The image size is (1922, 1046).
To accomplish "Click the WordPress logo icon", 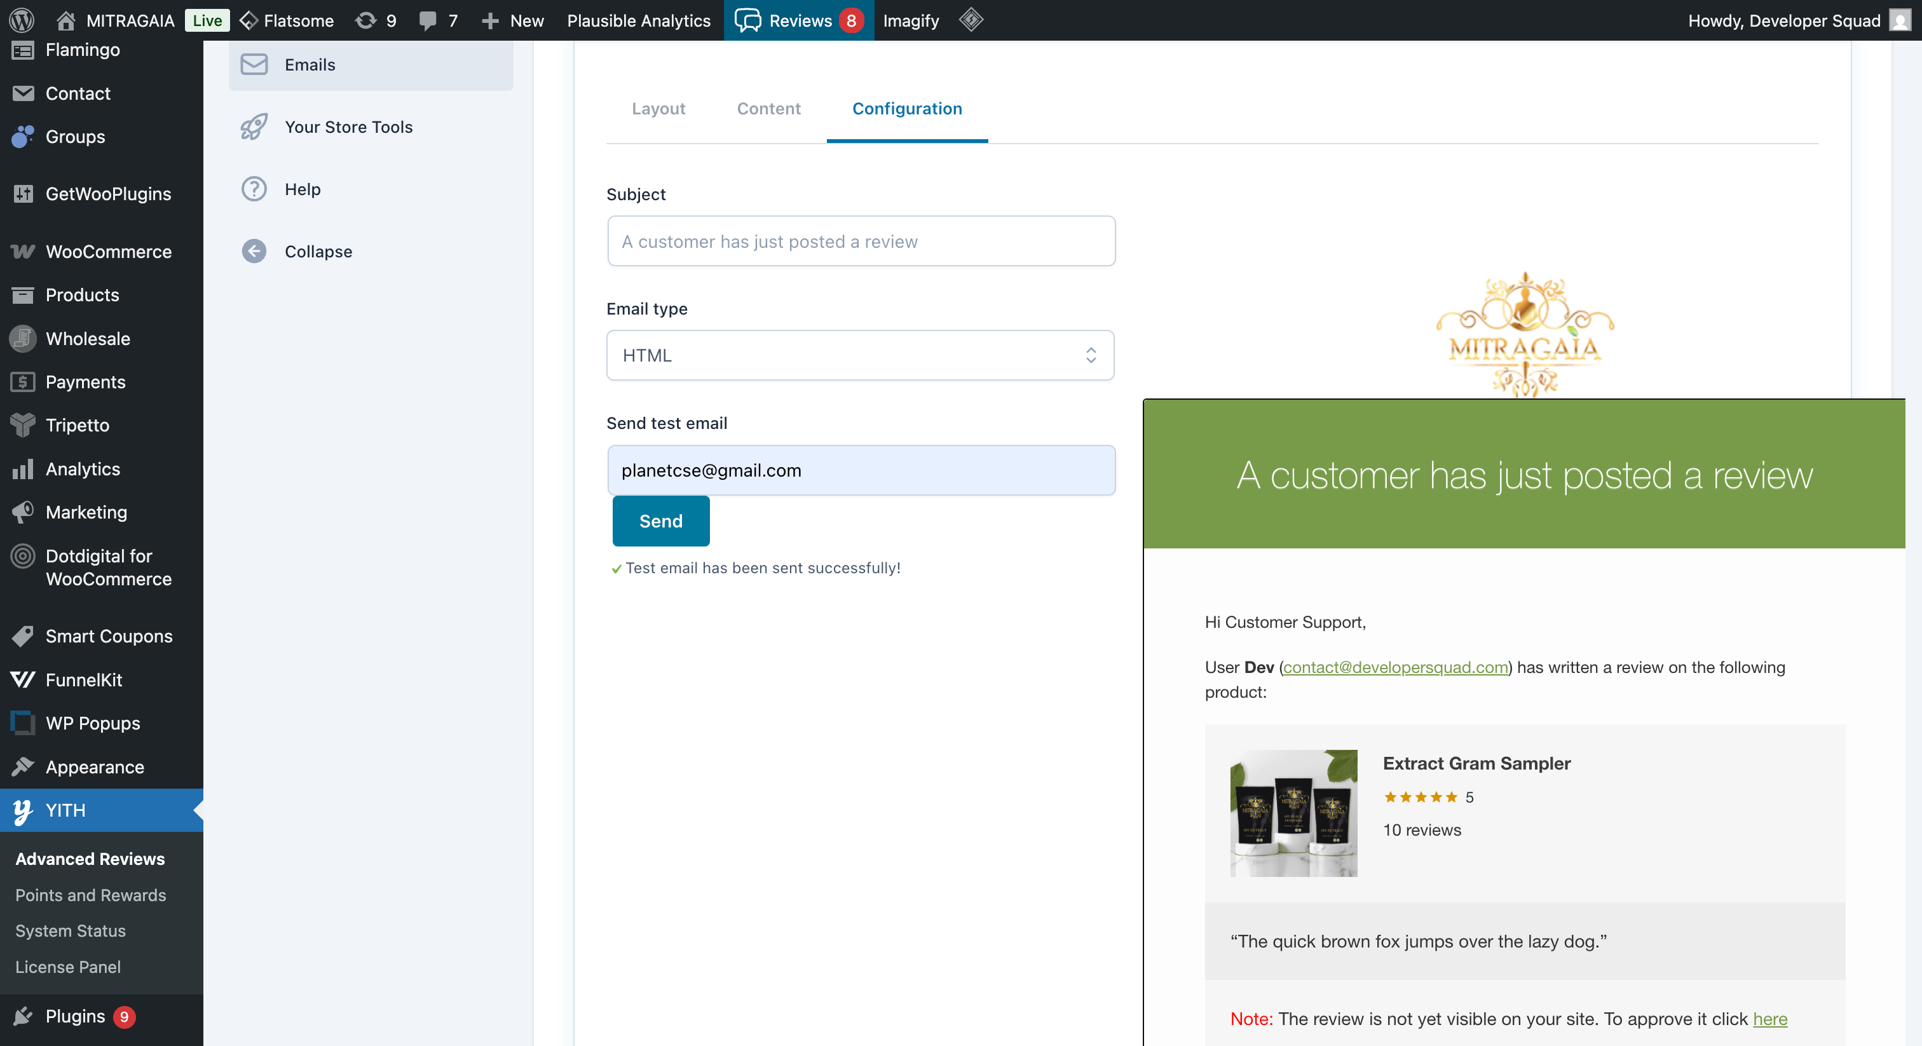I will tap(22, 20).
